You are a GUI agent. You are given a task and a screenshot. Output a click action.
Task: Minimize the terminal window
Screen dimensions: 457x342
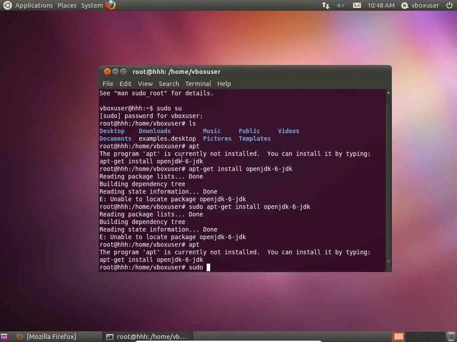(116, 72)
